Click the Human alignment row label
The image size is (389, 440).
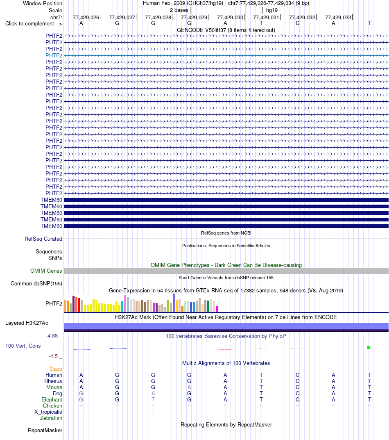[x=54, y=375]
